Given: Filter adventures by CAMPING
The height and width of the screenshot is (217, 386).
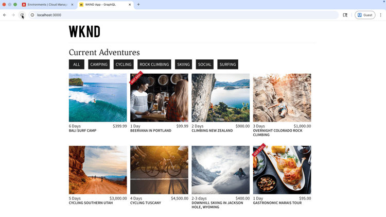Looking at the screenshot, I should point(99,64).
